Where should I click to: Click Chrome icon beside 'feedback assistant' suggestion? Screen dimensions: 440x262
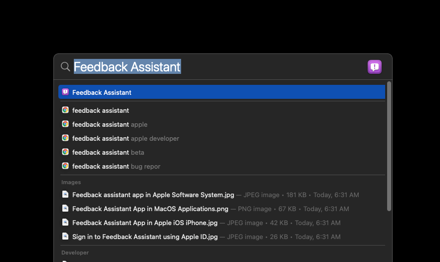pyautogui.click(x=65, y=110)
